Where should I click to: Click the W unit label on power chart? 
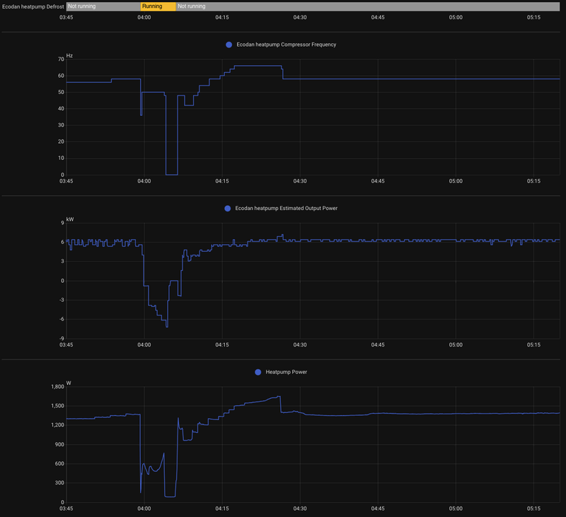[69, 383]
